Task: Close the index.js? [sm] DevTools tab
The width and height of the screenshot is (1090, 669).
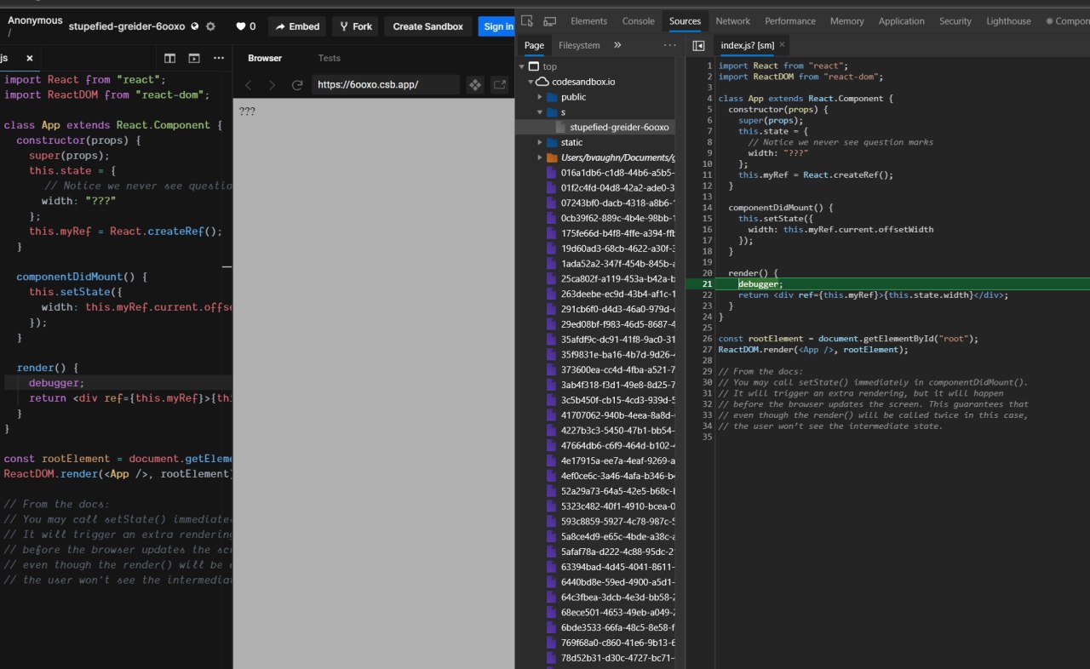Action: (x=782, y=45)
